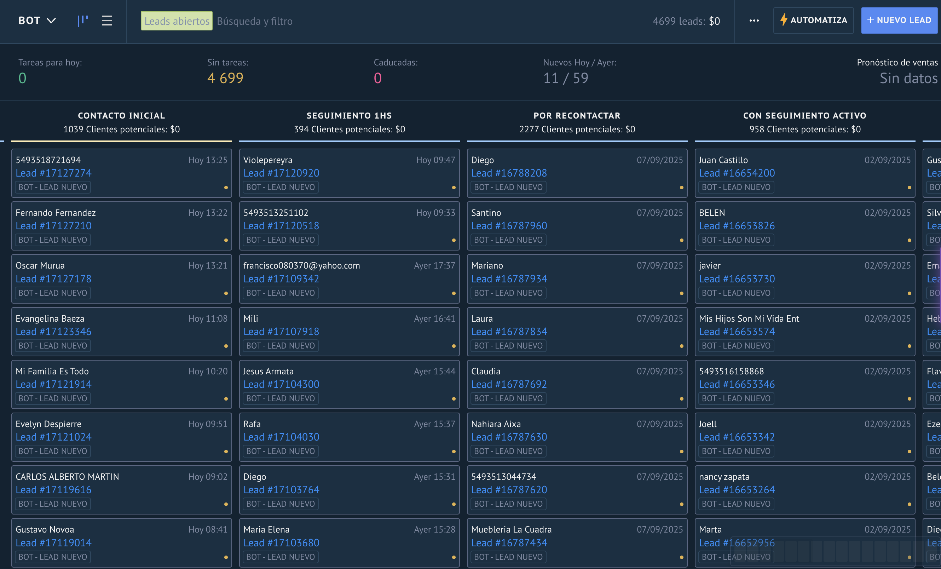Toggle the status dot on Mili's card
Viewport: 941px width, 569px height.
coord(453,346)
